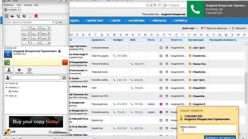This screenshot has height=139, width=248.
Task: Open the Available status dropdown
Action: point(12,10)
